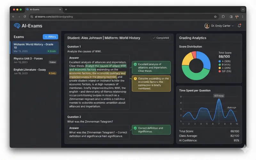
Task: Click green checkmark on 'Correct definition' feedback
Action: click(x=135, y=128)
